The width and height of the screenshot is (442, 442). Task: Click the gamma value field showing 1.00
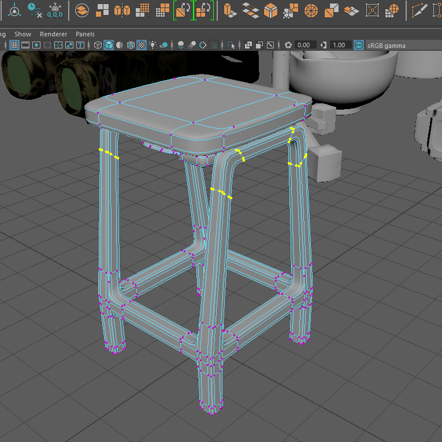(339, 45)
